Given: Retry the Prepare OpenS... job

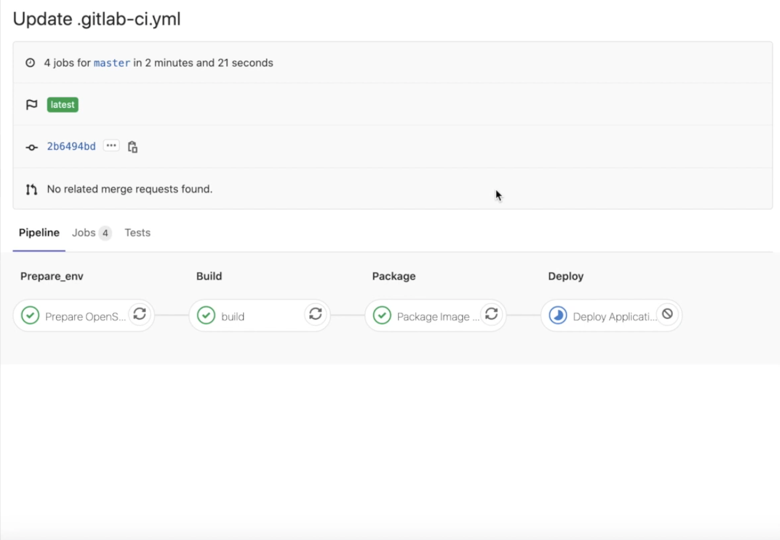Looking at the screenshot, I should click(x=140, y=314).
